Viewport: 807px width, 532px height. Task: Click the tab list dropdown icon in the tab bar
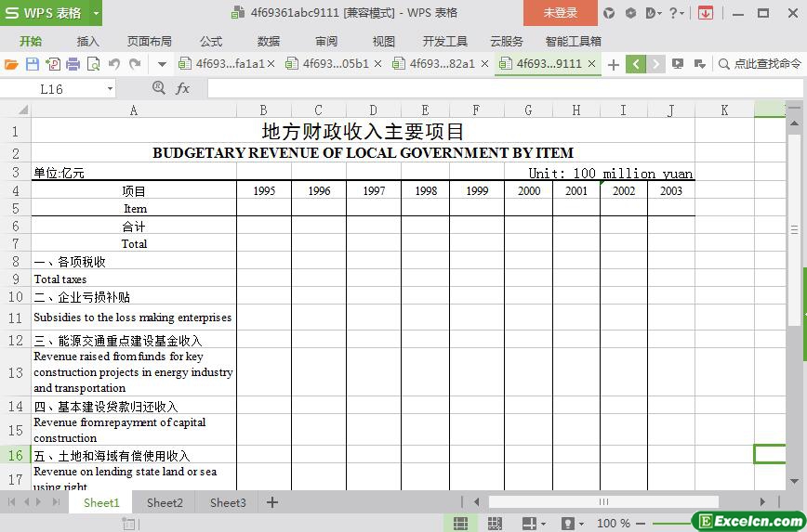tap(699, 64)
